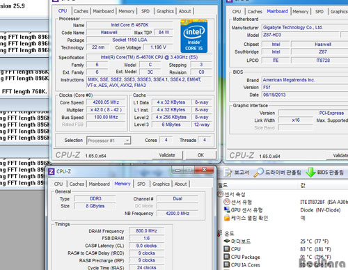Click OK button in CPU window
The height and width of the screenshot is (270, 348).
click(x=200, y=155)
